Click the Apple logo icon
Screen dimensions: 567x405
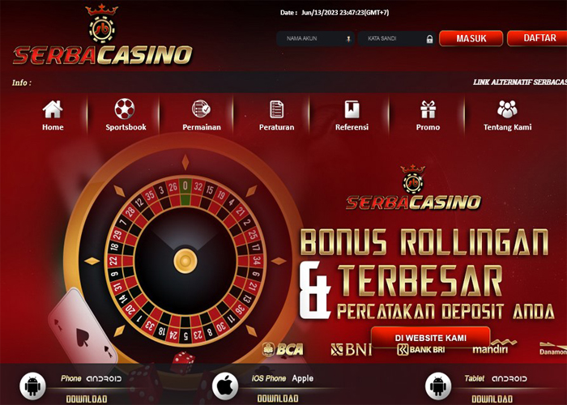(x=225, y=386)
